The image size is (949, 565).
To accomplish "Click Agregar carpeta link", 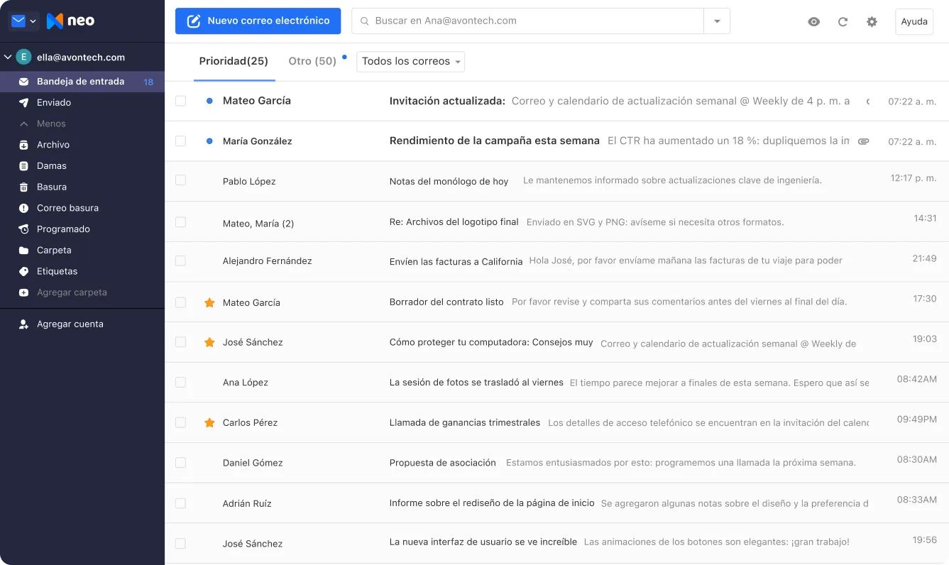I will tap(72, 292).
